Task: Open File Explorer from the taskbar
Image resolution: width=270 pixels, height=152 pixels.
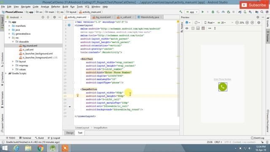Action: (x=28, y=148)
